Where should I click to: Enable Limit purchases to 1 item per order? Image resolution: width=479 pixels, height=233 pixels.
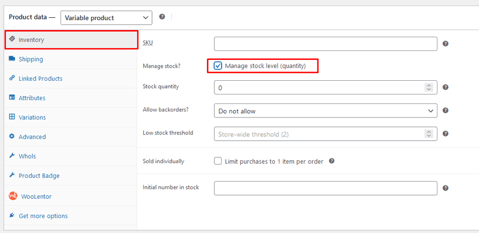218,161
